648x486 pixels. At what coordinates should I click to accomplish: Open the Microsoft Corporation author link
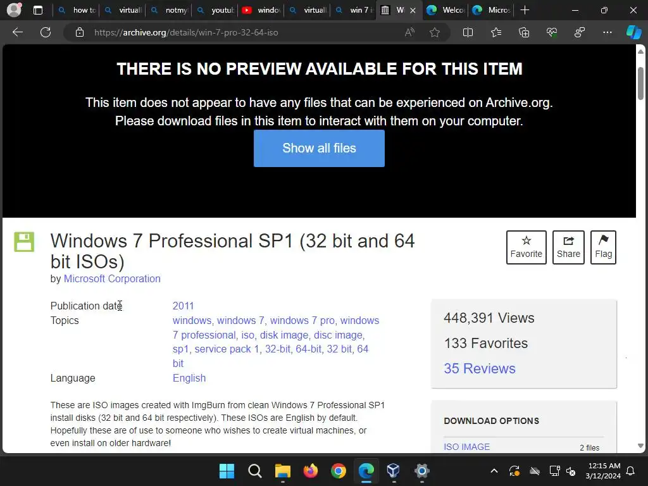click(112, 278)
